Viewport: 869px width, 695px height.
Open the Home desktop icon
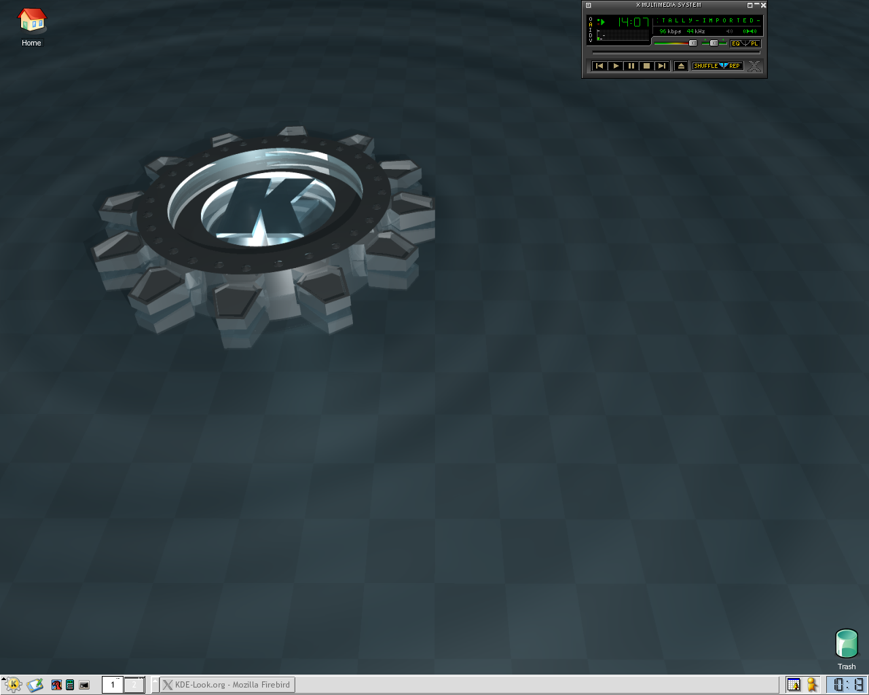[x=31, y=27]
